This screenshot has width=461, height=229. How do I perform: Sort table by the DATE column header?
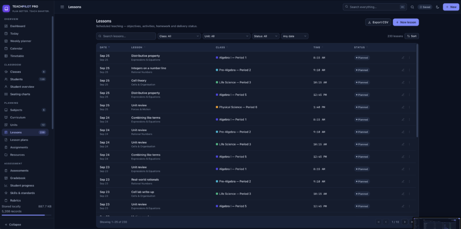pos(104,47)
